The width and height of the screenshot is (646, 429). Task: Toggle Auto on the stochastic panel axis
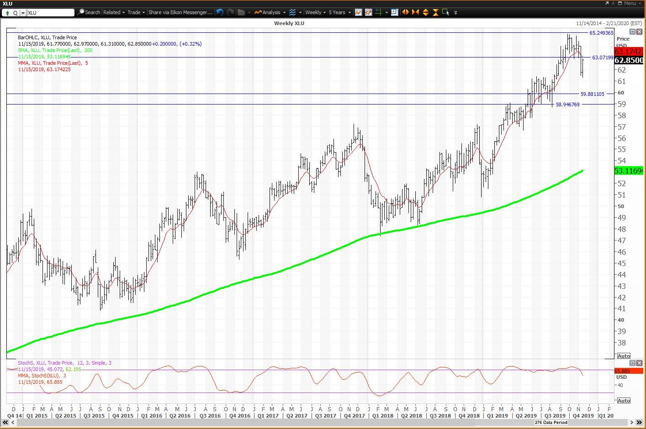click(623, 400)
